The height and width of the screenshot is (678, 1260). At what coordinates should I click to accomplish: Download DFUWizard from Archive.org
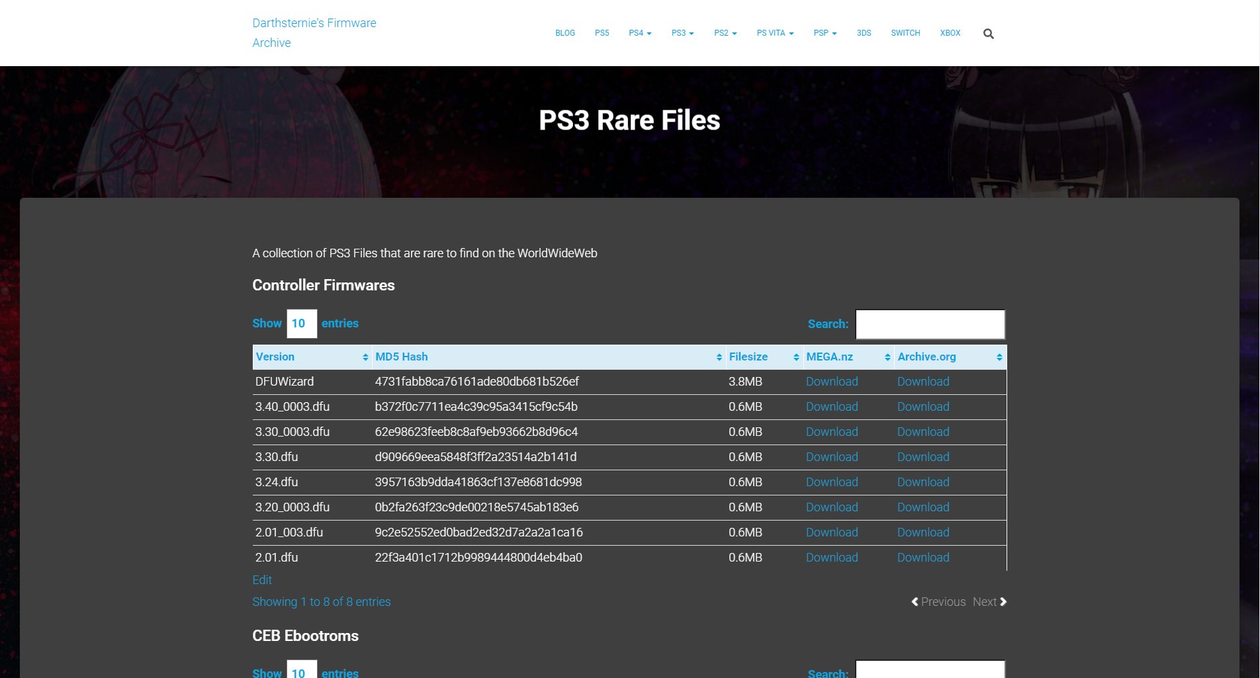923,382
